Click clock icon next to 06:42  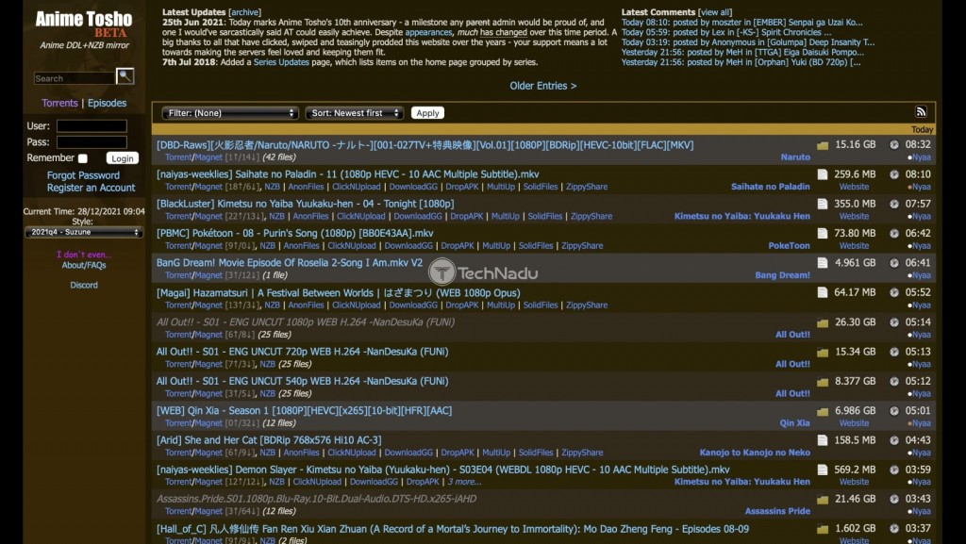point(894,233)
